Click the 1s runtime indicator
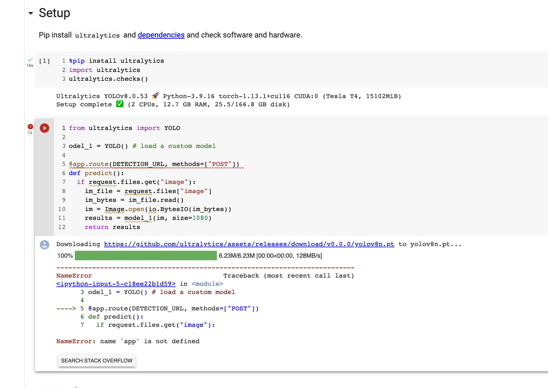This screenshot has height=388, width=548. (x=30, y=132)
